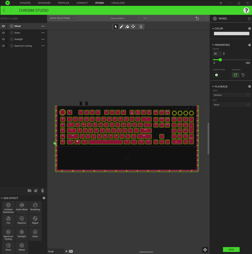Screen dimensions: 252x254
Task: Add Ambient Awareness effect
Action: point(8,208)
